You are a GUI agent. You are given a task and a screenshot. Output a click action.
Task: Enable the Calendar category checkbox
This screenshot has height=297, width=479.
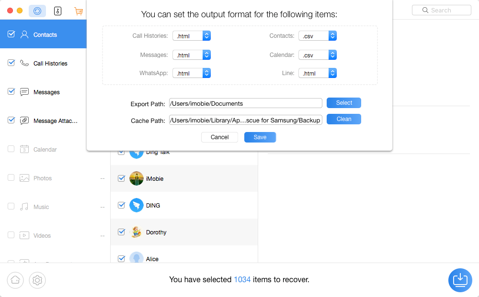[11, 149]
